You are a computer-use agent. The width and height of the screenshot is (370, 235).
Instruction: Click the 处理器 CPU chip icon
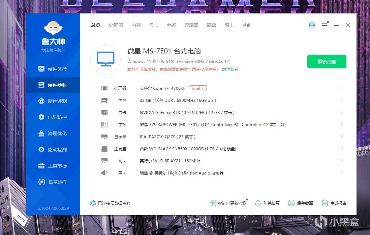104,88
